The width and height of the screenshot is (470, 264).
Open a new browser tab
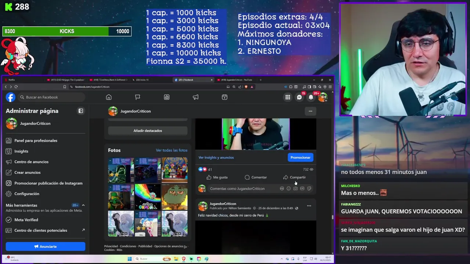(260, 80)
